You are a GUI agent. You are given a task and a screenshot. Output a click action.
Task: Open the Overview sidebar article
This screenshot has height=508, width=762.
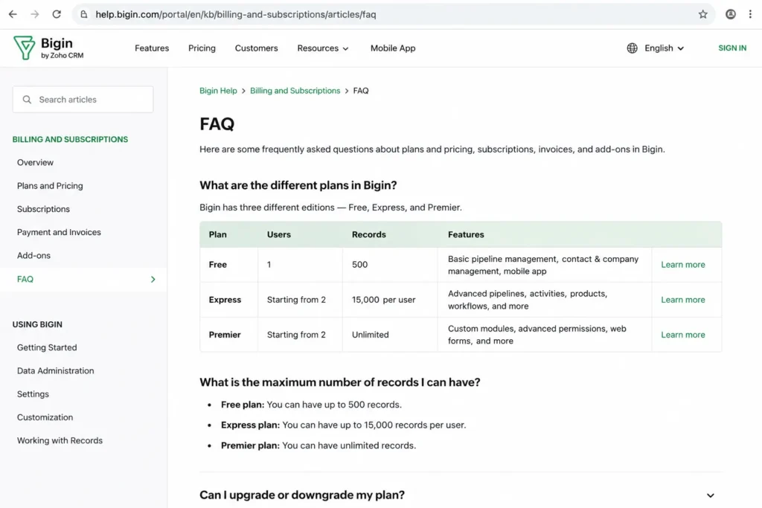pos(35,163)
